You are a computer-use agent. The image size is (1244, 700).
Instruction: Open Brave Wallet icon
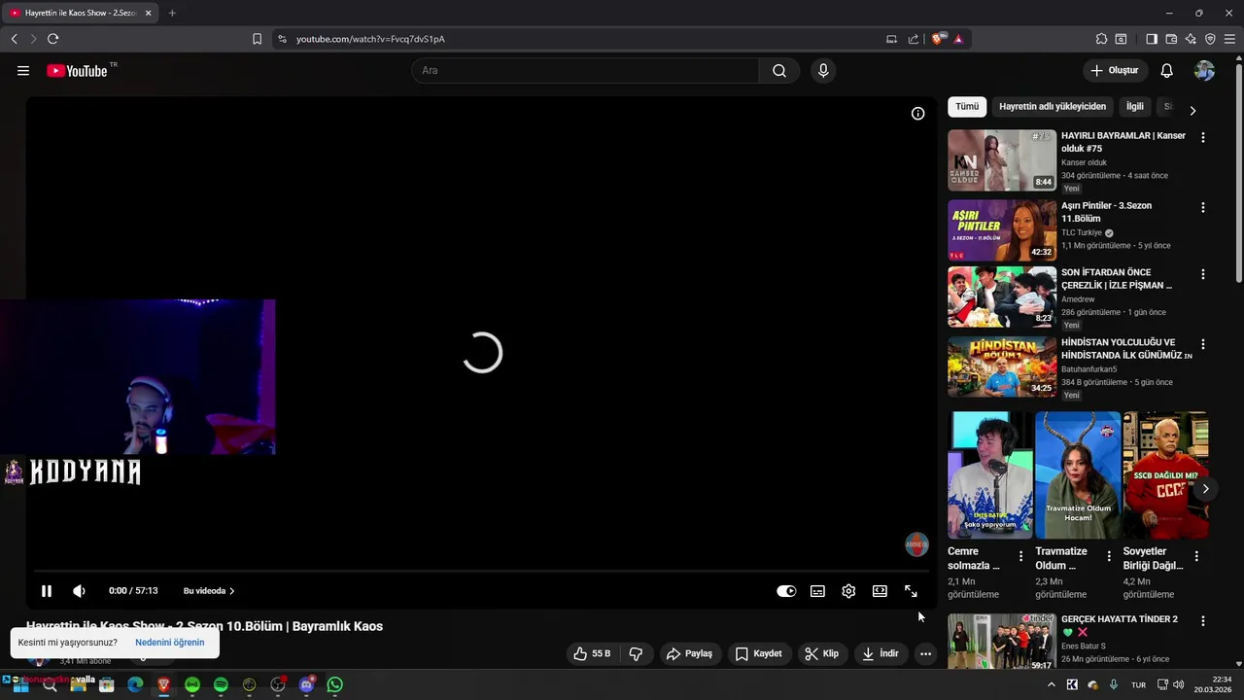(x=1171, y=39)
